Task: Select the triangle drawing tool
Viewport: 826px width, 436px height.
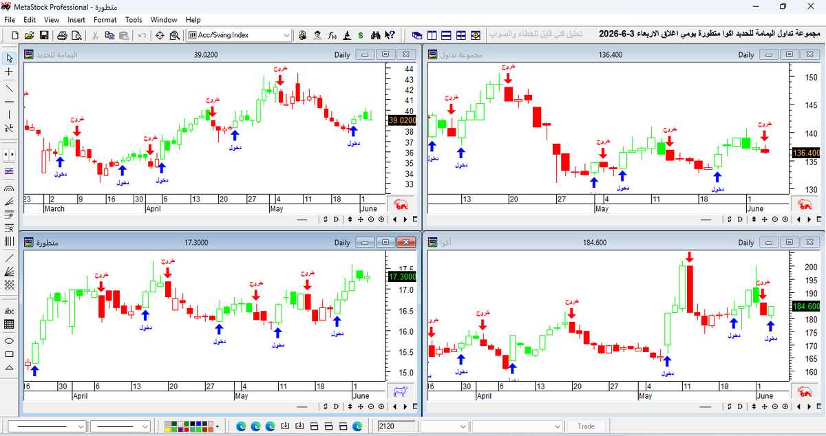Action: tap(9, 368)
